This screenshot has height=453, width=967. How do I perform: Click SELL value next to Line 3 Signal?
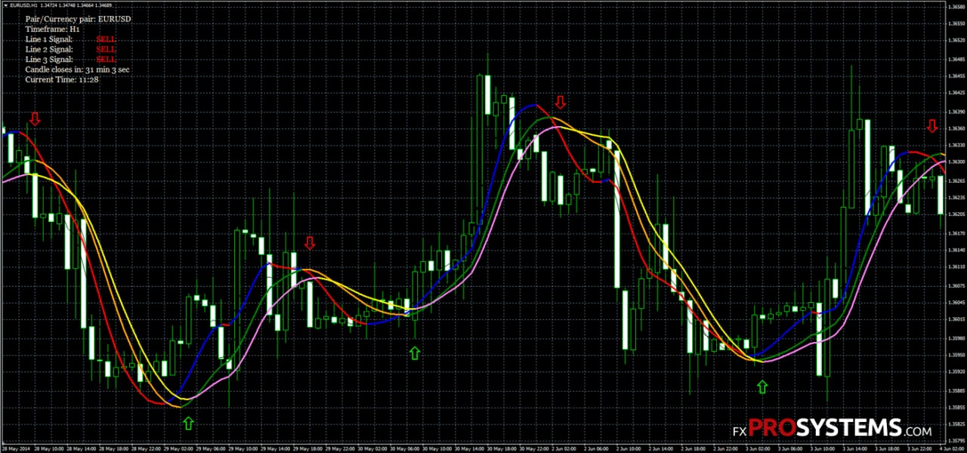107,59
